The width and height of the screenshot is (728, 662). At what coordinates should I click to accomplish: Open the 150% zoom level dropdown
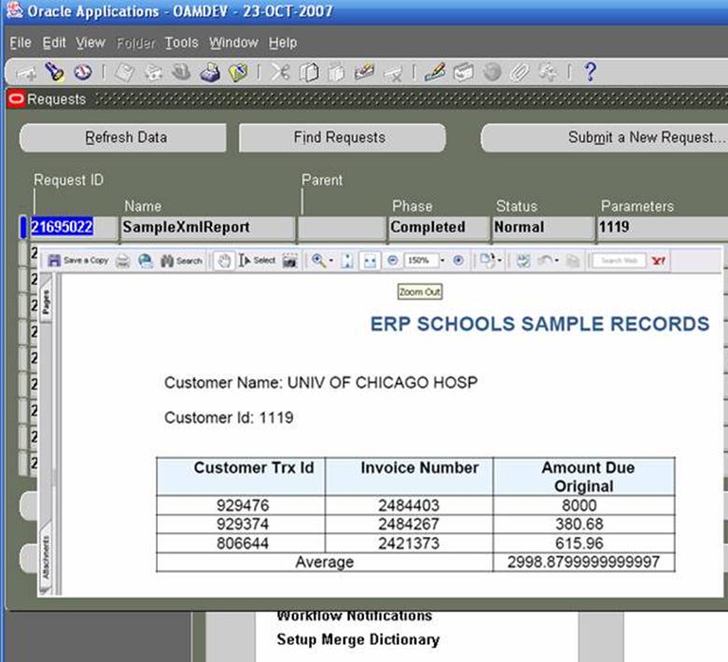pos(442,261)
